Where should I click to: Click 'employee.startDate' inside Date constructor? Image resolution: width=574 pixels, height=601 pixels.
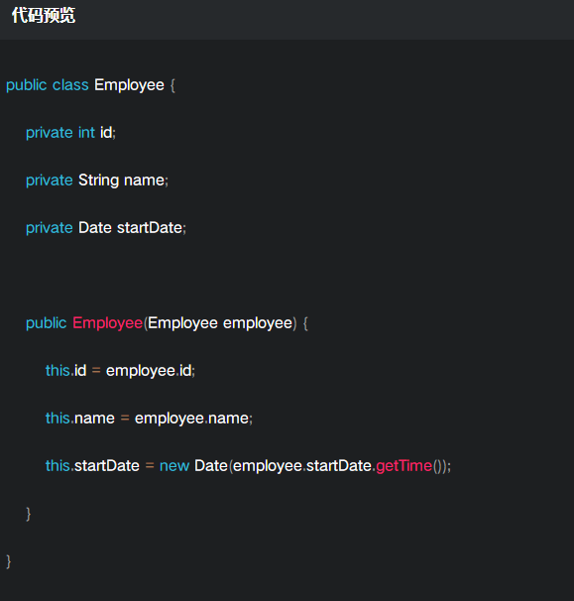click(x=302, y=466)
